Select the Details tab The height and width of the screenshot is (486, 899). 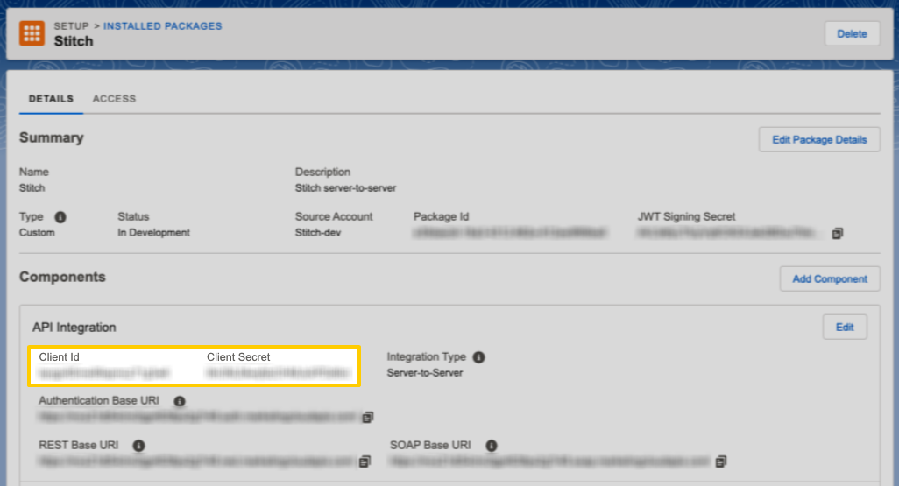pyautogui.click(x=51, y=99)
